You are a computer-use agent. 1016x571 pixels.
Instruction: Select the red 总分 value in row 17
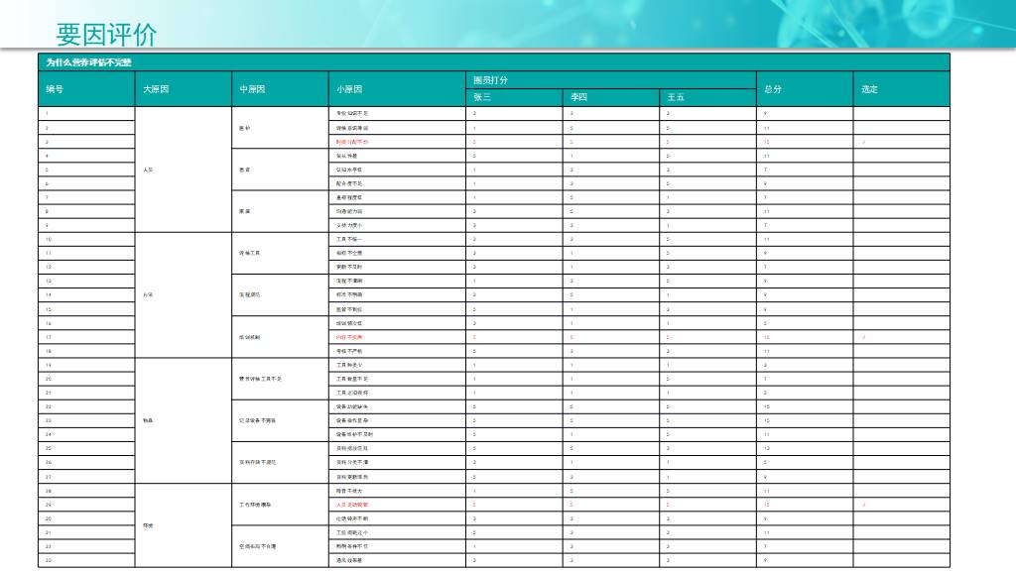766,337
